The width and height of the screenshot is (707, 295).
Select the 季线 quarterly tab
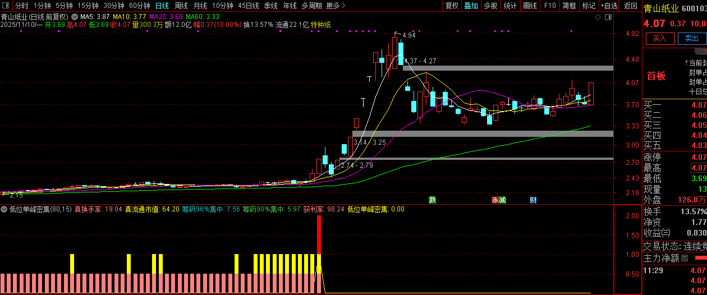pyautogui.click(x=271, y=6)
